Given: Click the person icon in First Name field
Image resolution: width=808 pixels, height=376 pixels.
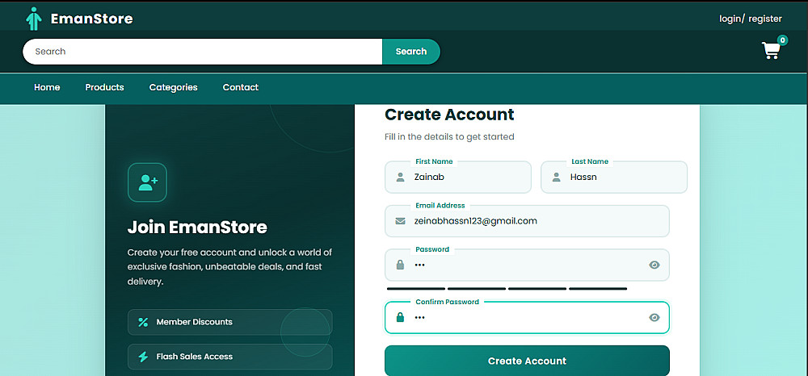Looking at the screenshot, I should (x=401, y=178).
